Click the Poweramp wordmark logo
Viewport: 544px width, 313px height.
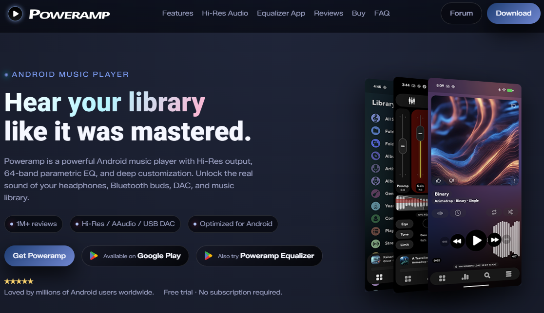pos(69,14)
